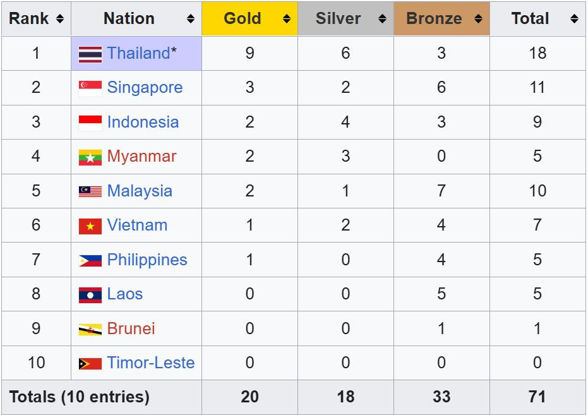Image resolution: width=588 pixels, height=415 pixels.
Task: Click the Brunei flag icon
Action: coord(90,329)
